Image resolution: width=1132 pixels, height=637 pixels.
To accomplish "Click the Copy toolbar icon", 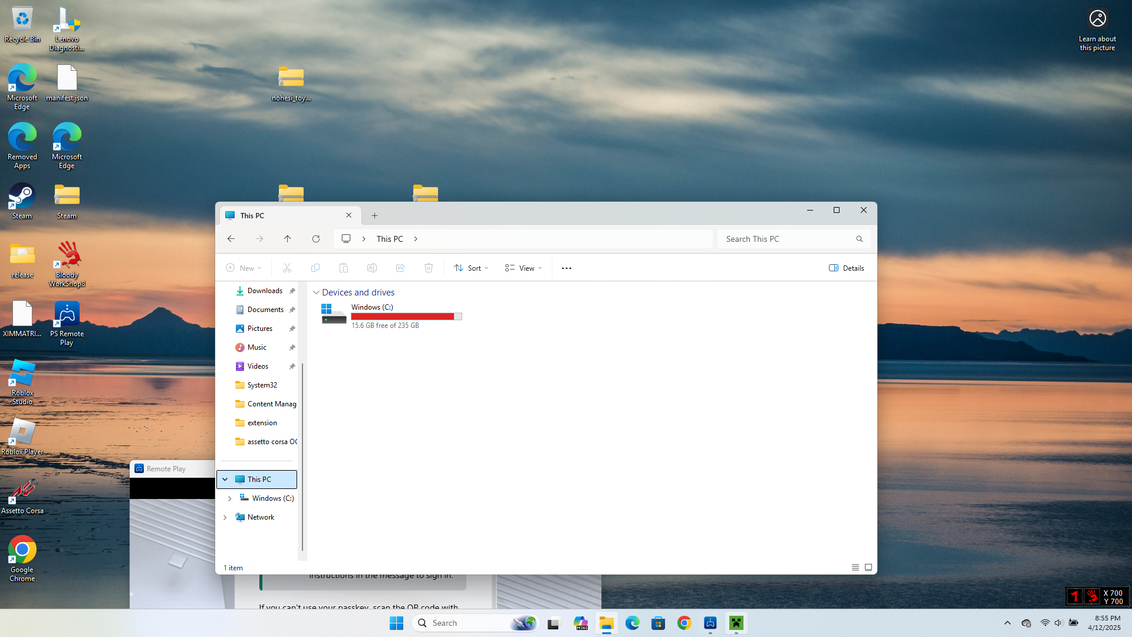I will pyautogui.click(x=315, y=268).
